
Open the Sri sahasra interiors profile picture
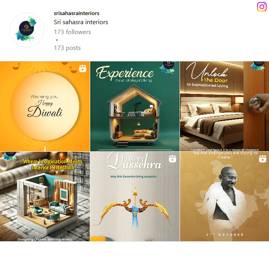(27, 30)
